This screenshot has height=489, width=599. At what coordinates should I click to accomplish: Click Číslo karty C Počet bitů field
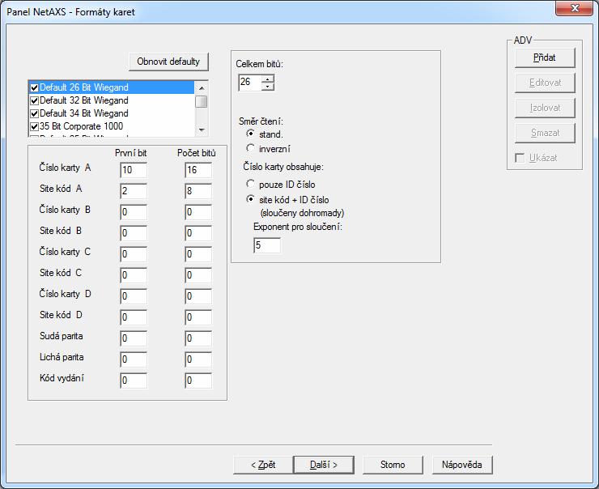point(198,254)
